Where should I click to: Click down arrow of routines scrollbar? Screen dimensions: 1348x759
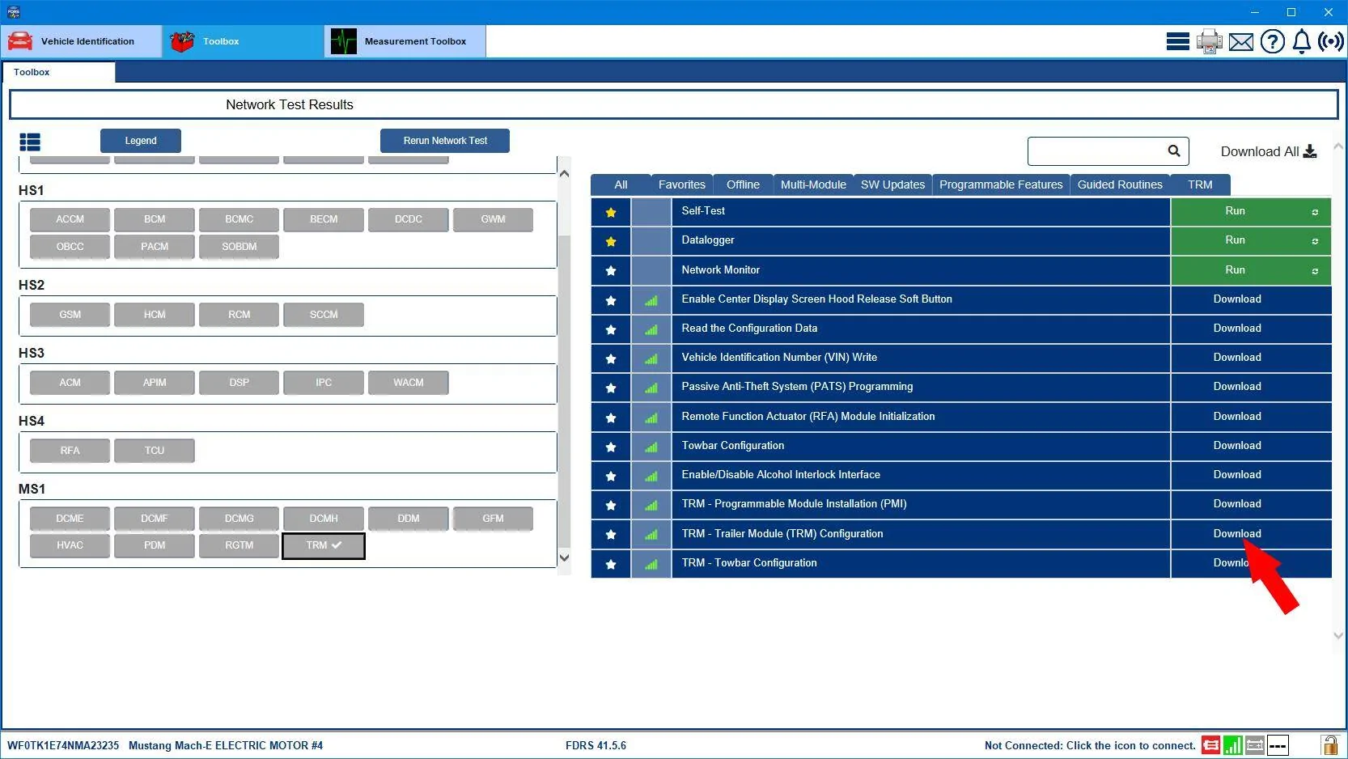tap(1338, 635)
